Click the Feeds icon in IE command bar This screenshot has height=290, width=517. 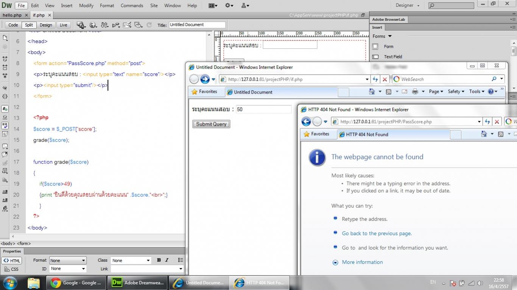388,91
